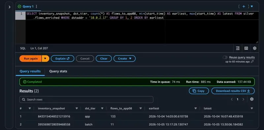Go to previous results page

point(232,99)
